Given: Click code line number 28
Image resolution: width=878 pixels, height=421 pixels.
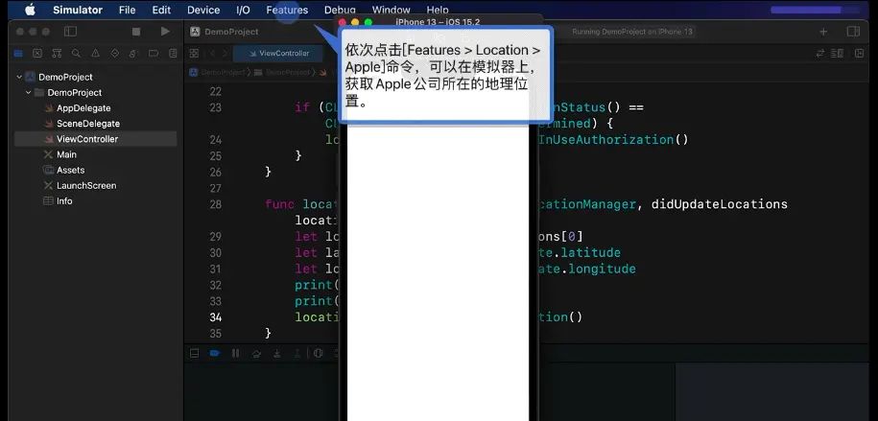Looking at the screenshot, I should coord(216,205).
